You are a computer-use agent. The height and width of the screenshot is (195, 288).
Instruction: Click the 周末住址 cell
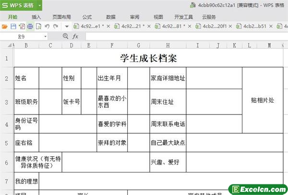click(168, 102)
